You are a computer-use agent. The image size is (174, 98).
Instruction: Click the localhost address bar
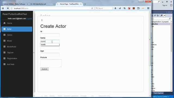tap(52, 8)
